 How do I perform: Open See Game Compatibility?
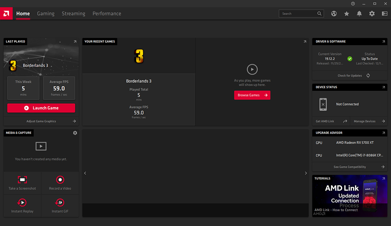(x=350, y=167)
